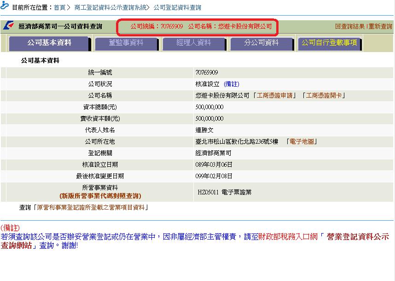Click the site logo icon at top left
Screen dimensions: 395x281
pos(6,6)
